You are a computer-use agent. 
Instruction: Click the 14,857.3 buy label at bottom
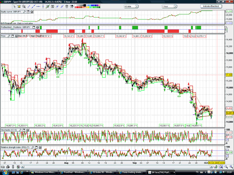click(11, 126)
